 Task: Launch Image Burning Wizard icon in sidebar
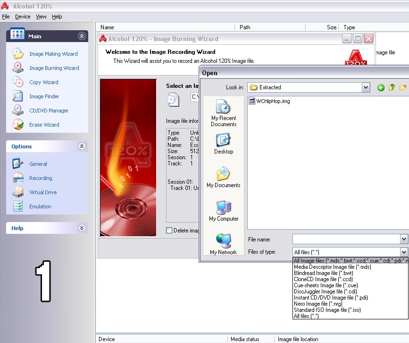18,68
